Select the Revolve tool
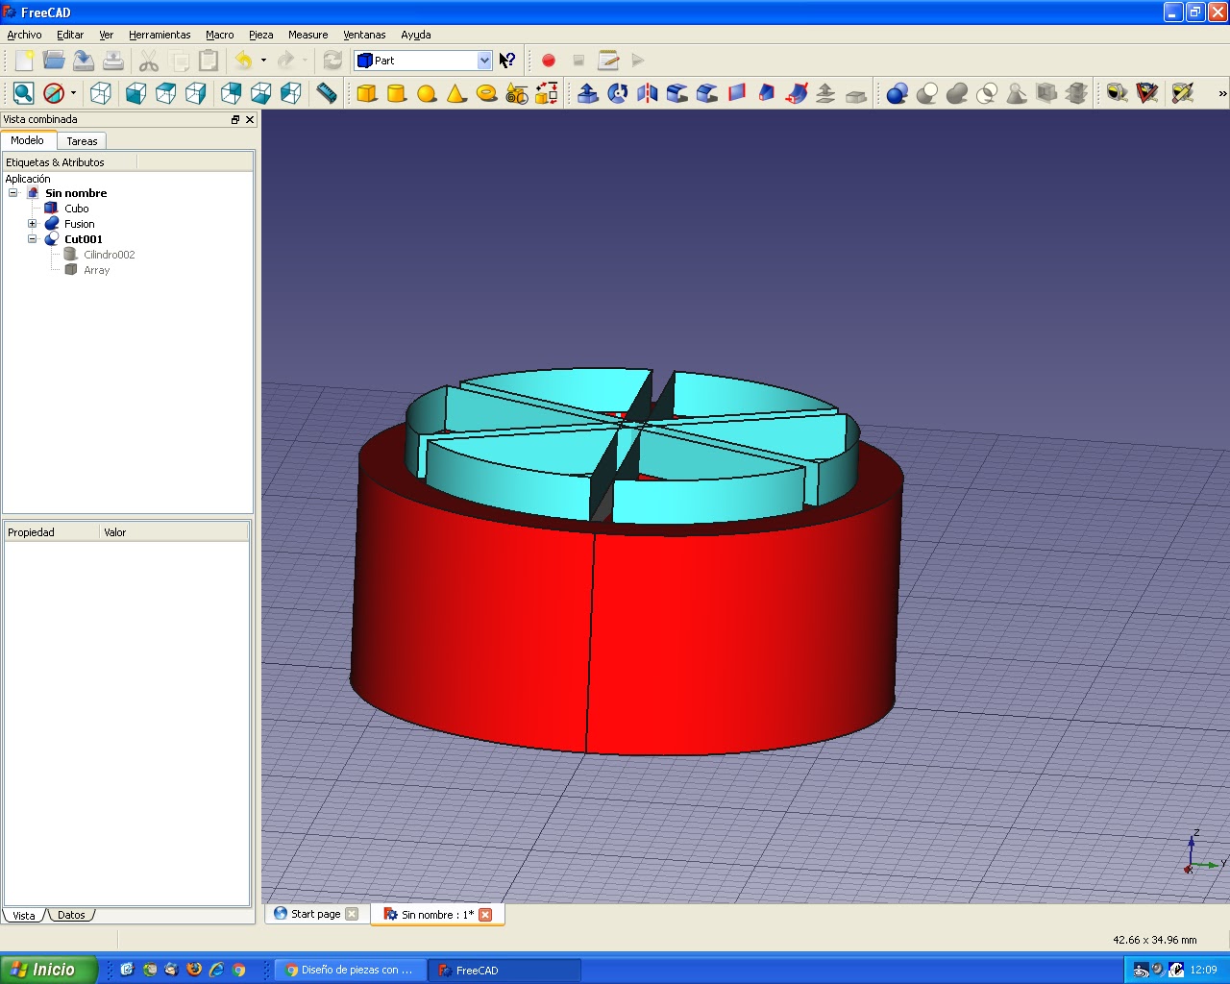Screen dimensions: 1230x984 [x=618, y=93]
